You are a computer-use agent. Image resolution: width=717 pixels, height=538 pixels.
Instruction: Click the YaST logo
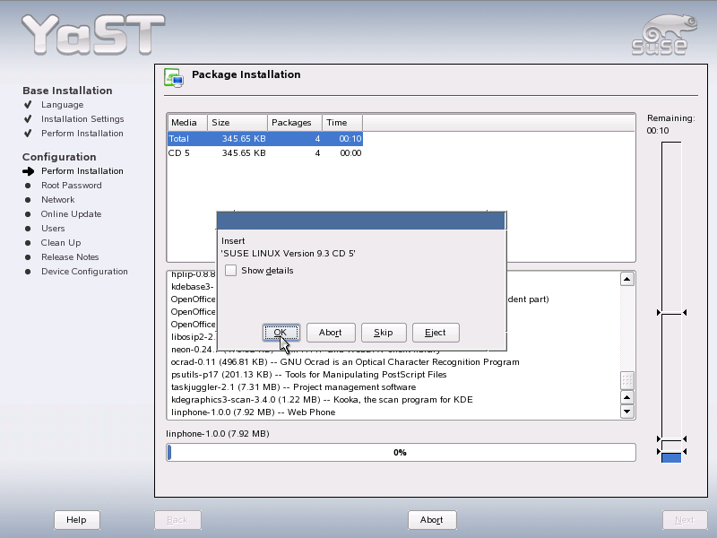(93, 35)
